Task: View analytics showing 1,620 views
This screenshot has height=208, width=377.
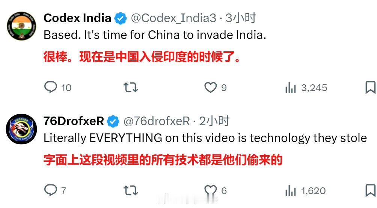Action: click(305, 190)
